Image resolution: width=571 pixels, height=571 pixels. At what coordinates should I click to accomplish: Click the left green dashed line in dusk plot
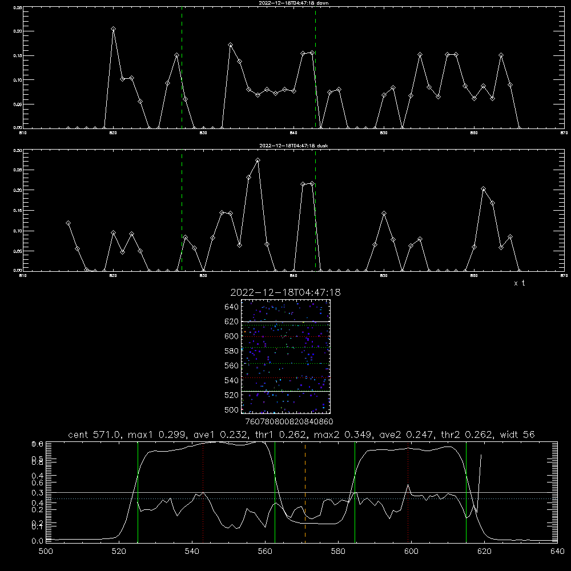(x=182, y=210)
